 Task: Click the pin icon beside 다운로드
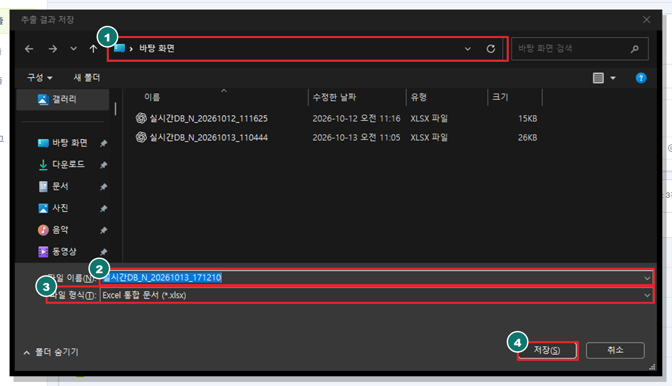pyautogui.click(x=104, y=165)
